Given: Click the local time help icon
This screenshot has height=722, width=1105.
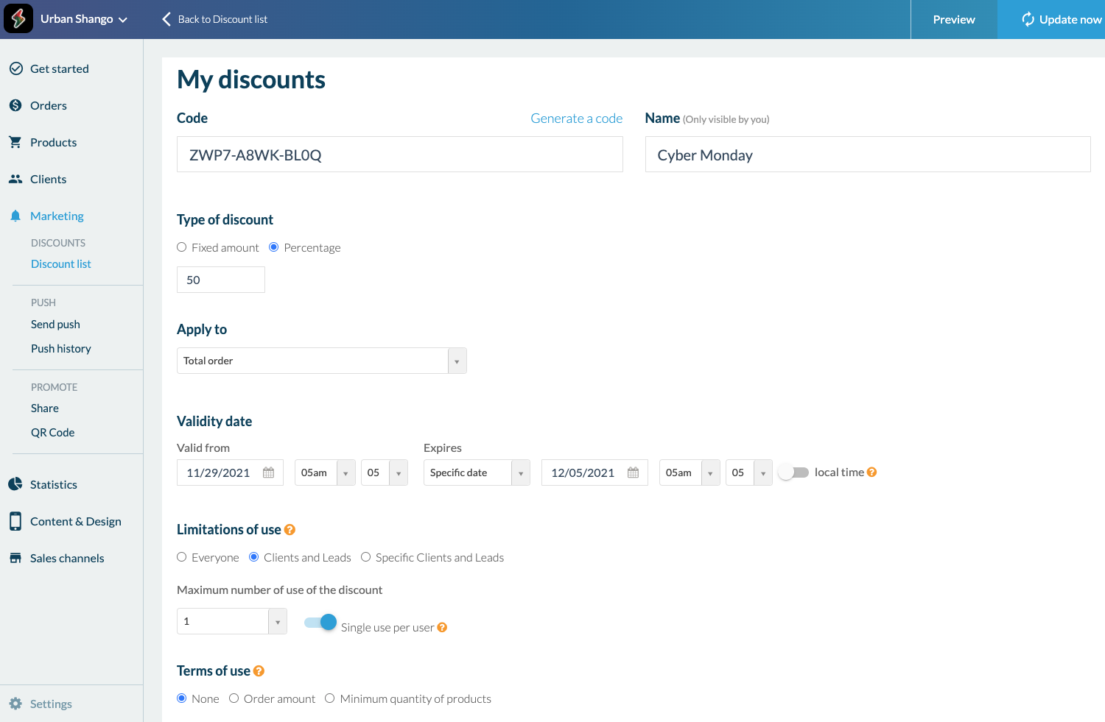Looking at the screenshot, I should pos(871,473).
